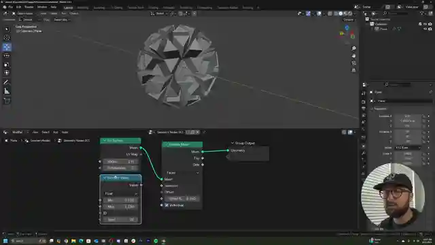The width and height of the screenshot is (435, 245).
Task: Open the Edit menu
Action: 18,7
